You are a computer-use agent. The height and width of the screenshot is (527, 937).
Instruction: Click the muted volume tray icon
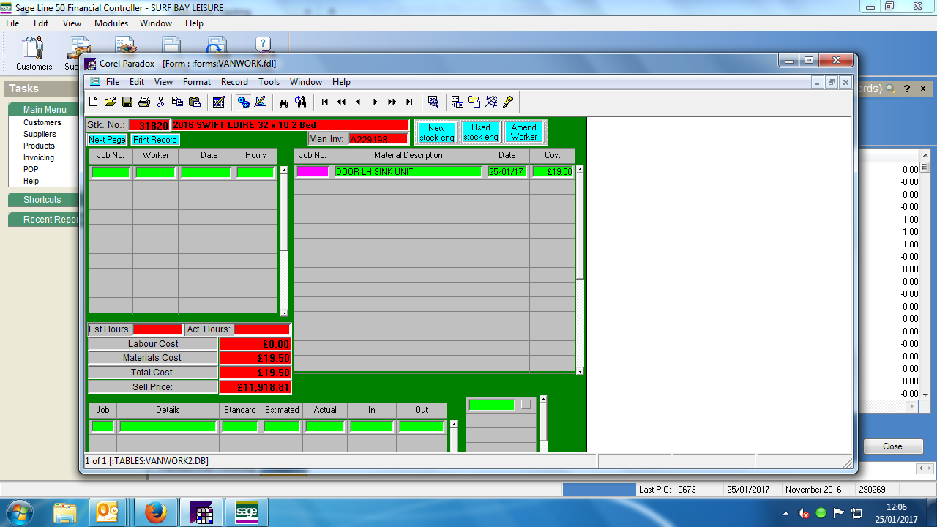(x=803, y=513)
